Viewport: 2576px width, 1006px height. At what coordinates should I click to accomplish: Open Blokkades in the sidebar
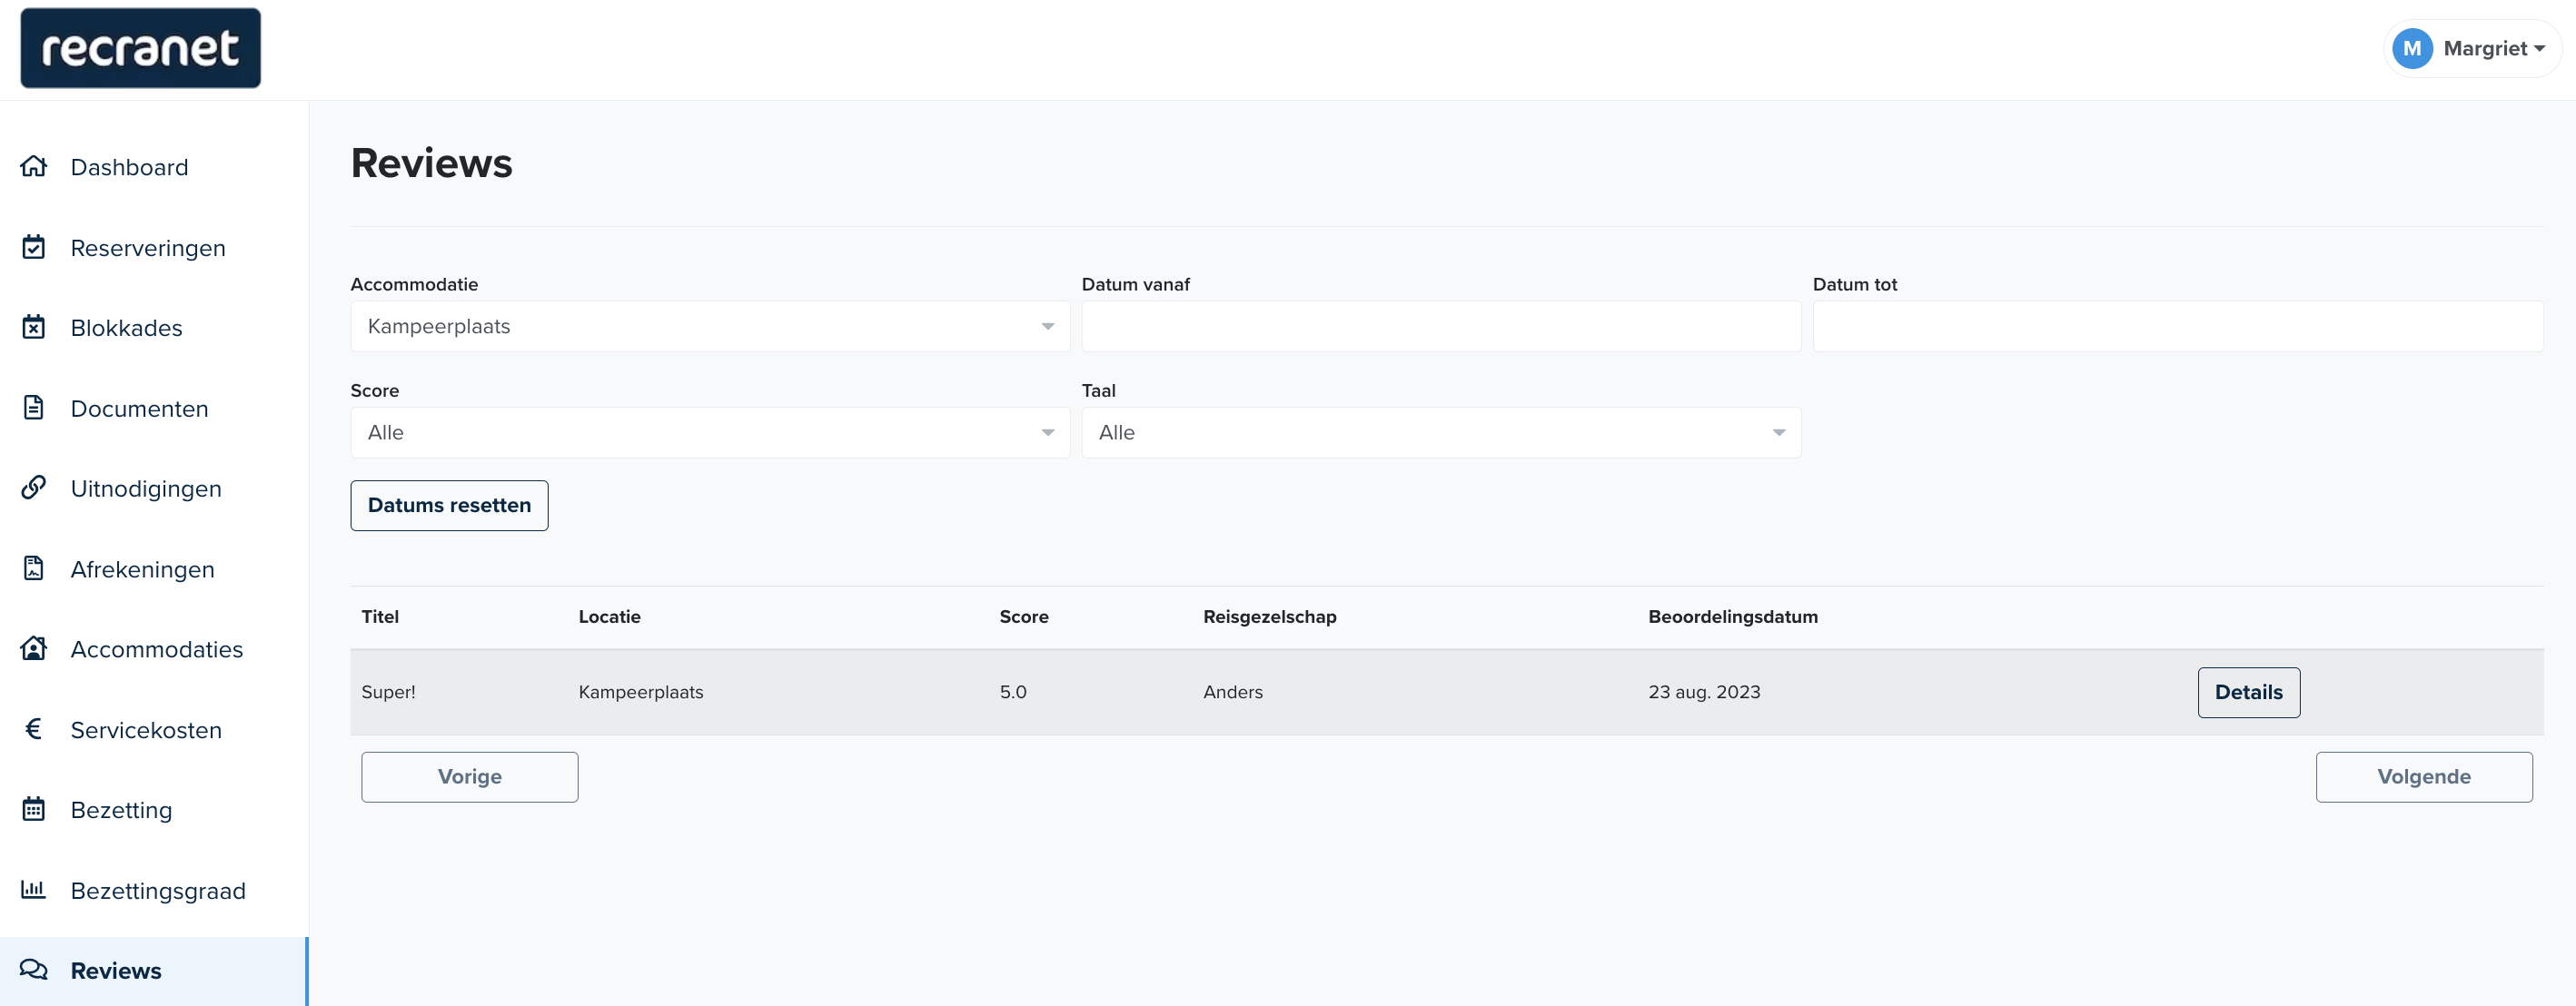pos(154,328)
